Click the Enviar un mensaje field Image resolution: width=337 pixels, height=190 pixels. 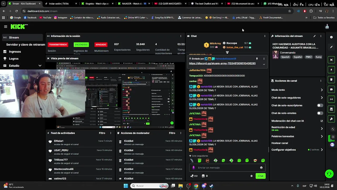(227, 168)
